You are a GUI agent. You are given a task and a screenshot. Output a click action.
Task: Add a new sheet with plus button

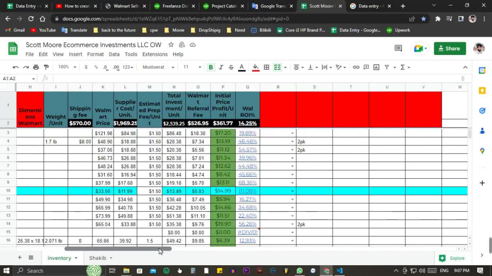(20, 257)
